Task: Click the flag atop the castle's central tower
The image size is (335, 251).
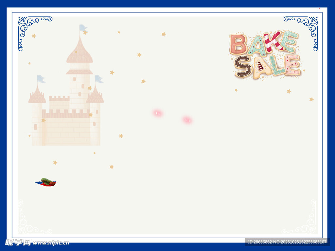Action: 83,28
